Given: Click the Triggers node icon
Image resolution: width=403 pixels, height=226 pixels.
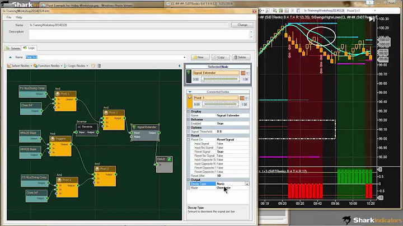Looking at the screenshot, I should tap(53, 139).
